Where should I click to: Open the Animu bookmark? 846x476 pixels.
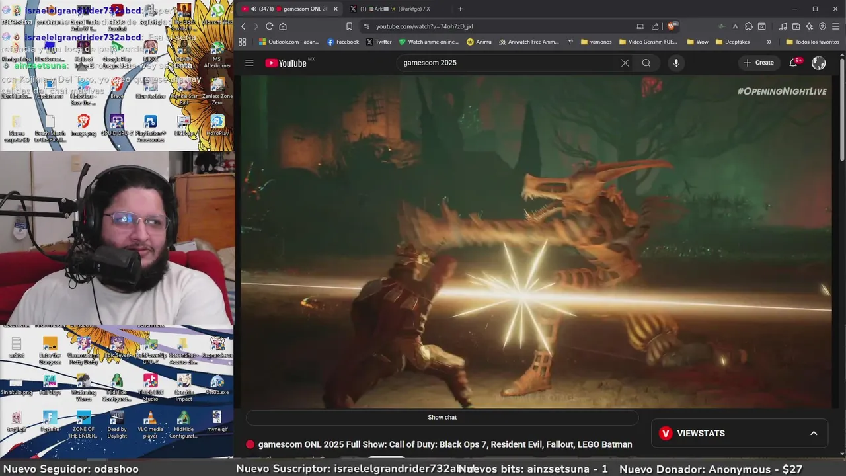coord(479,42)
